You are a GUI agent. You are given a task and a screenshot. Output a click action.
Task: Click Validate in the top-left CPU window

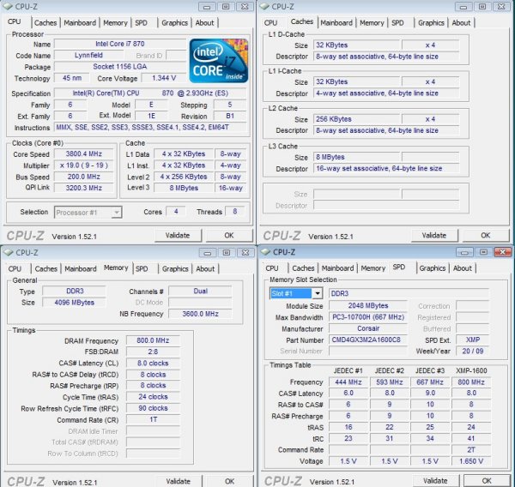(178, 235)
